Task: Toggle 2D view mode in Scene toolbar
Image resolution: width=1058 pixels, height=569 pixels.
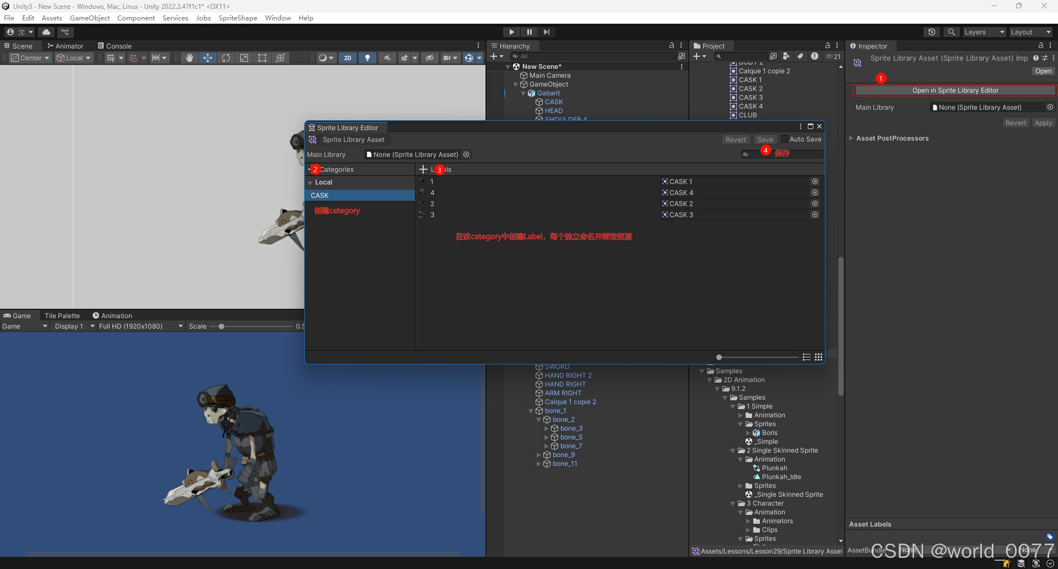Action: (348, 57)
